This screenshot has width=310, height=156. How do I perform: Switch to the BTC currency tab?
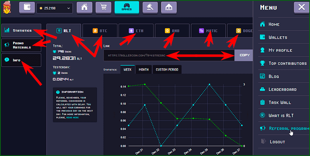click(100, 31)
